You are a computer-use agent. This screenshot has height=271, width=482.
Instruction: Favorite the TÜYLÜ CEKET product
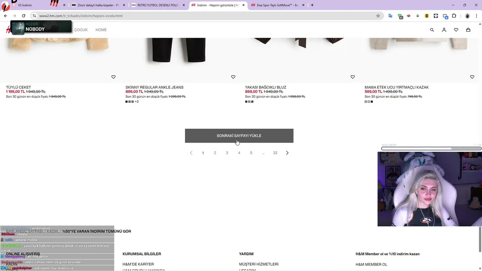click(x=113, y=77)
